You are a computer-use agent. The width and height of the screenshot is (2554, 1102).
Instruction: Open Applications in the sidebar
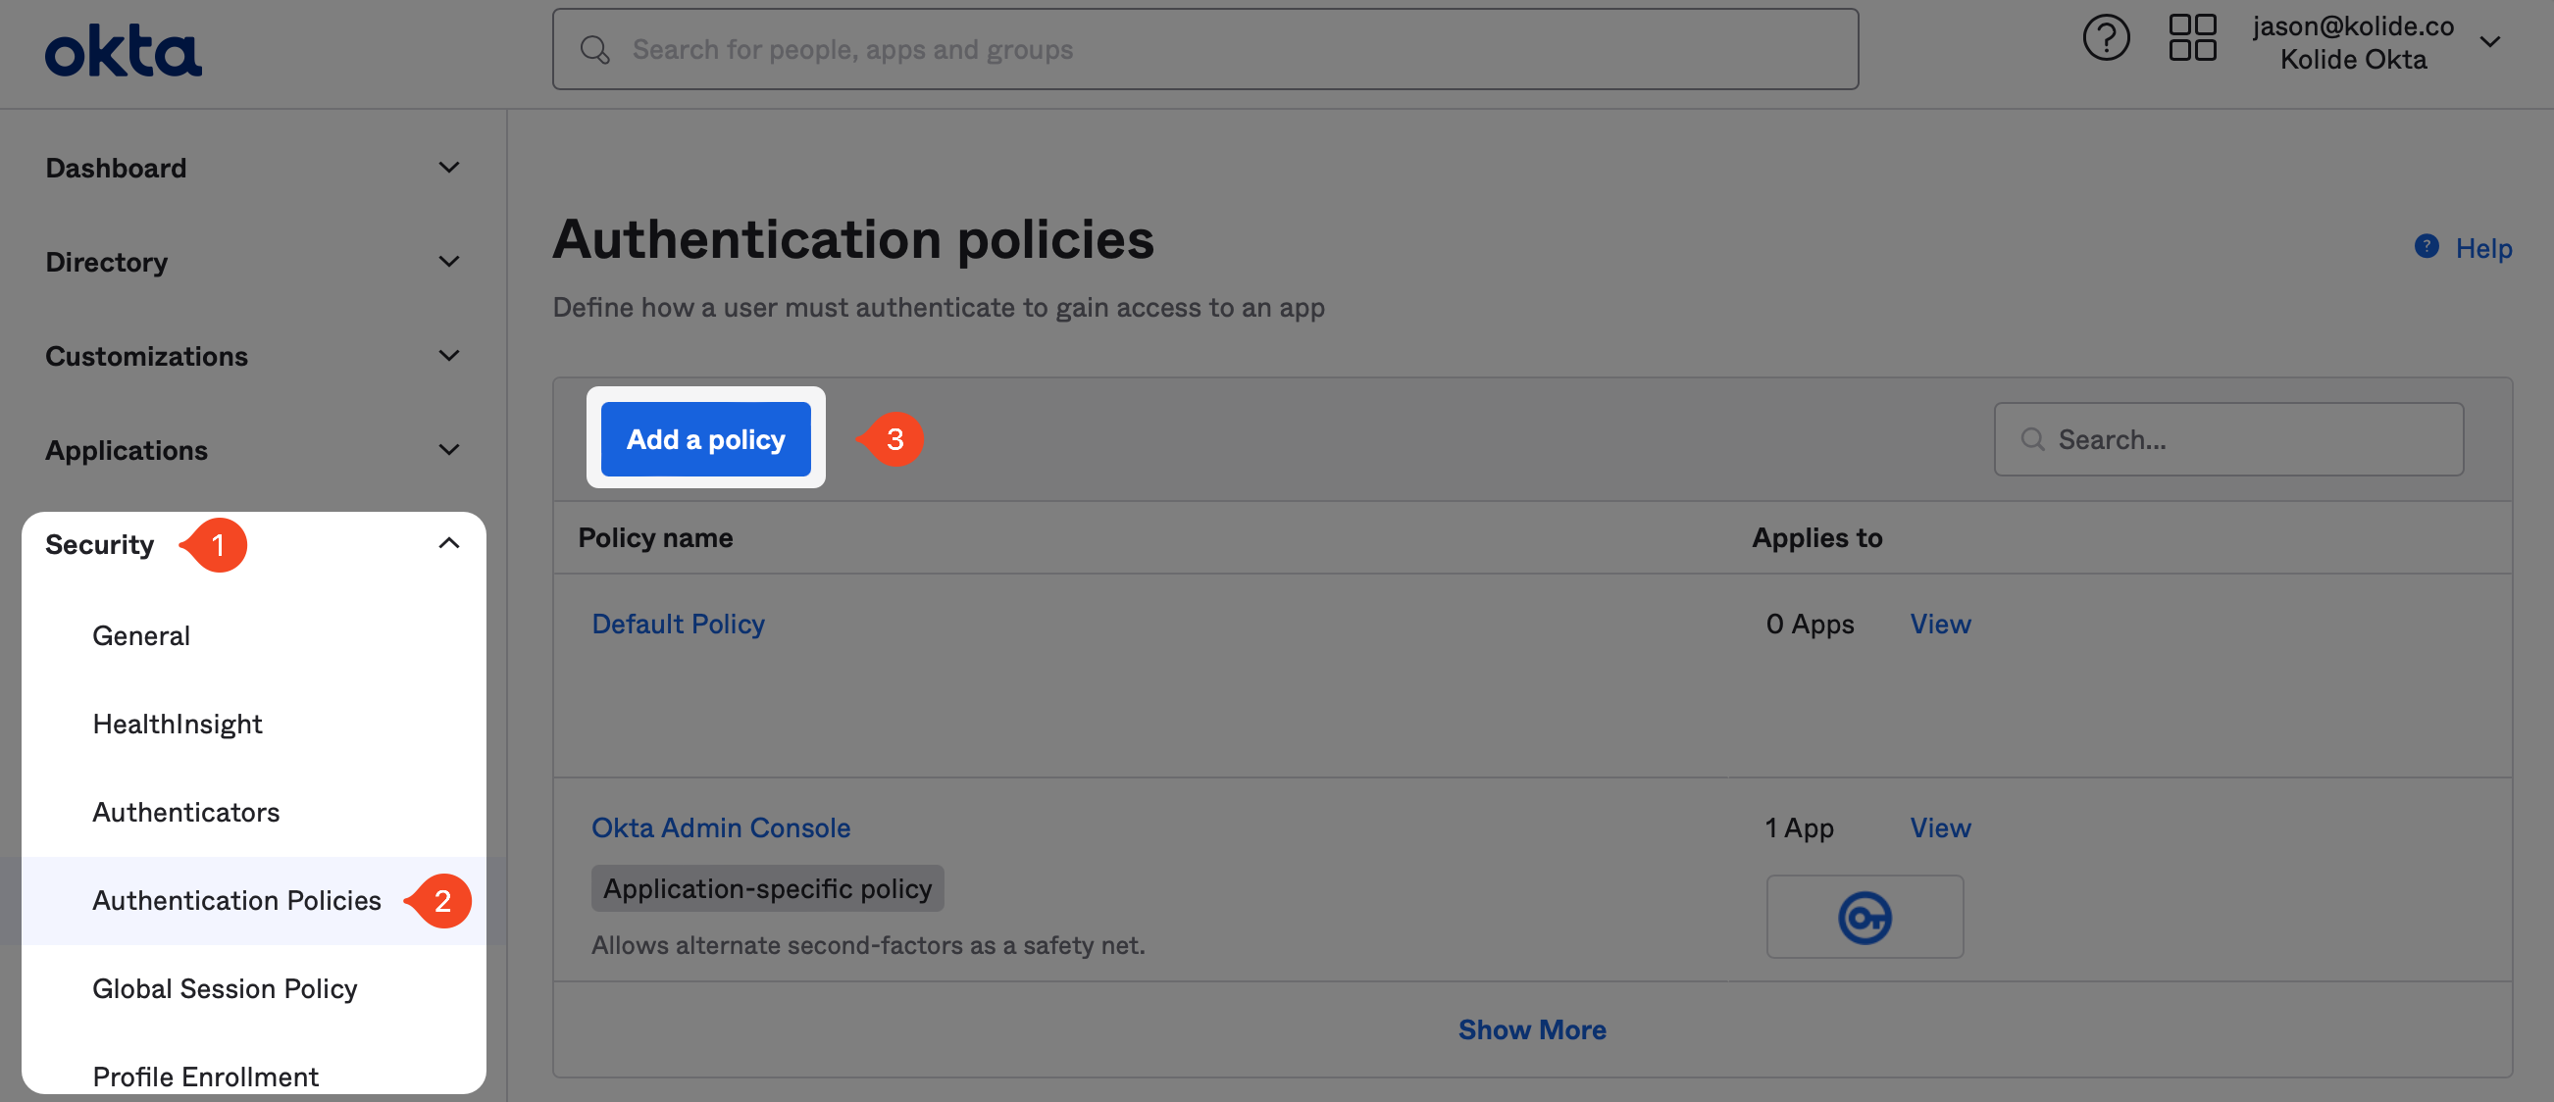click(127, 451)
